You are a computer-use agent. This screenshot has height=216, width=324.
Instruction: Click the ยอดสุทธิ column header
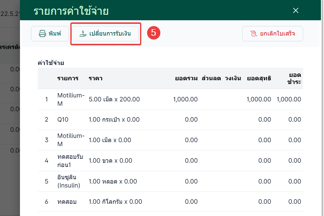coord(259,78)
